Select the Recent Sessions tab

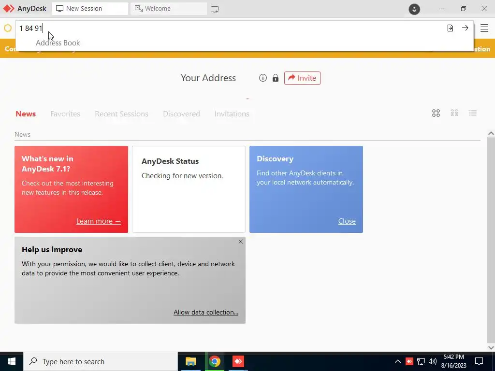tap(121, 114)
